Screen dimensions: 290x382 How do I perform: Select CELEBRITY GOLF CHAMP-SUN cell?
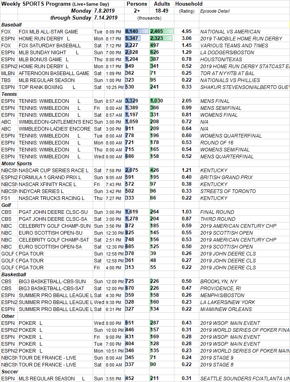(x=55, y=226)
